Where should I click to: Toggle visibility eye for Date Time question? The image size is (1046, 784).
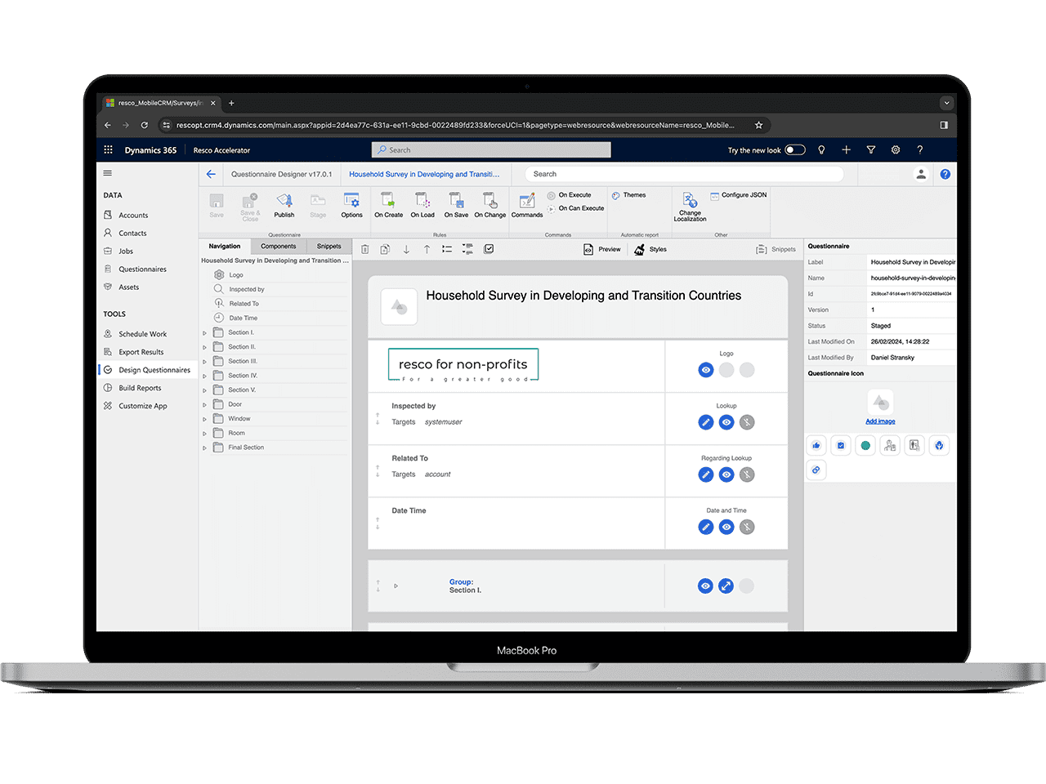(x=726, y=527)
